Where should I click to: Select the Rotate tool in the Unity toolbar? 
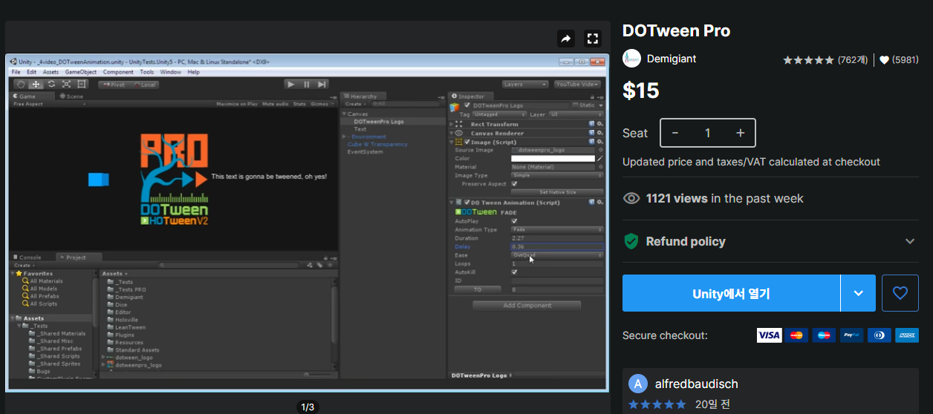tap(51, 85)
